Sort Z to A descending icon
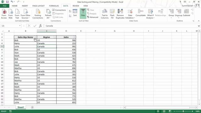201x113 pixels. [x=70, y=16]
